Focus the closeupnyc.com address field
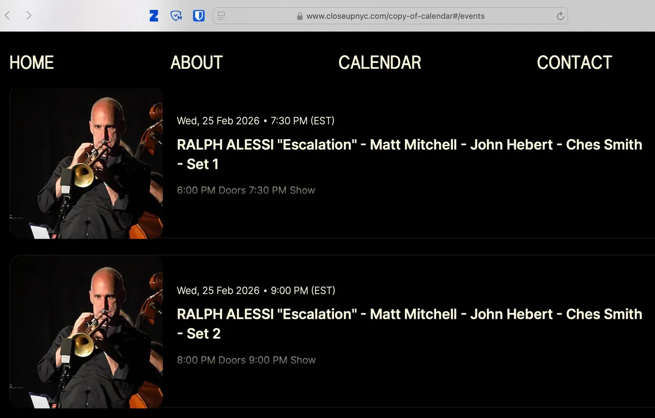This screenshot has width=655, height=418. (x=395, y=16)
